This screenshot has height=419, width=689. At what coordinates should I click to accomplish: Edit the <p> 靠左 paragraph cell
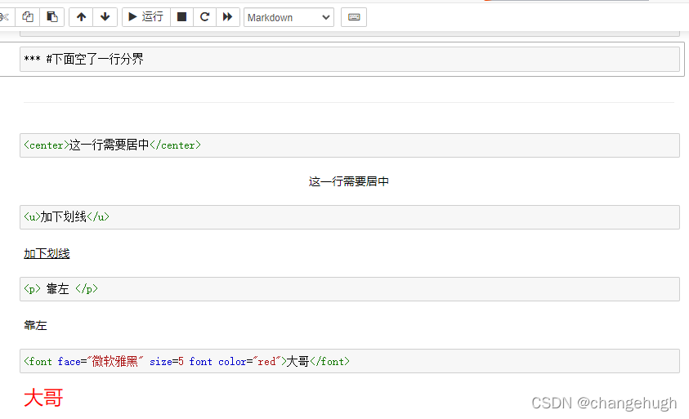(x=350, y=289)
